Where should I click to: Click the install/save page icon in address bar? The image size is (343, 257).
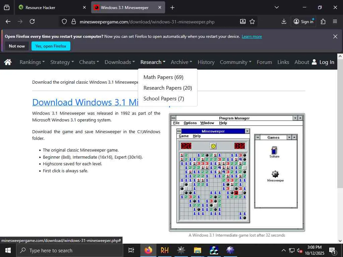tap(243, 21)
